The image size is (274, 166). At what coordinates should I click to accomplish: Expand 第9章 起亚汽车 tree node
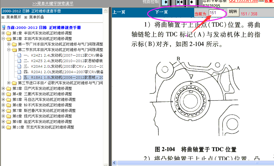coord(3,121)
